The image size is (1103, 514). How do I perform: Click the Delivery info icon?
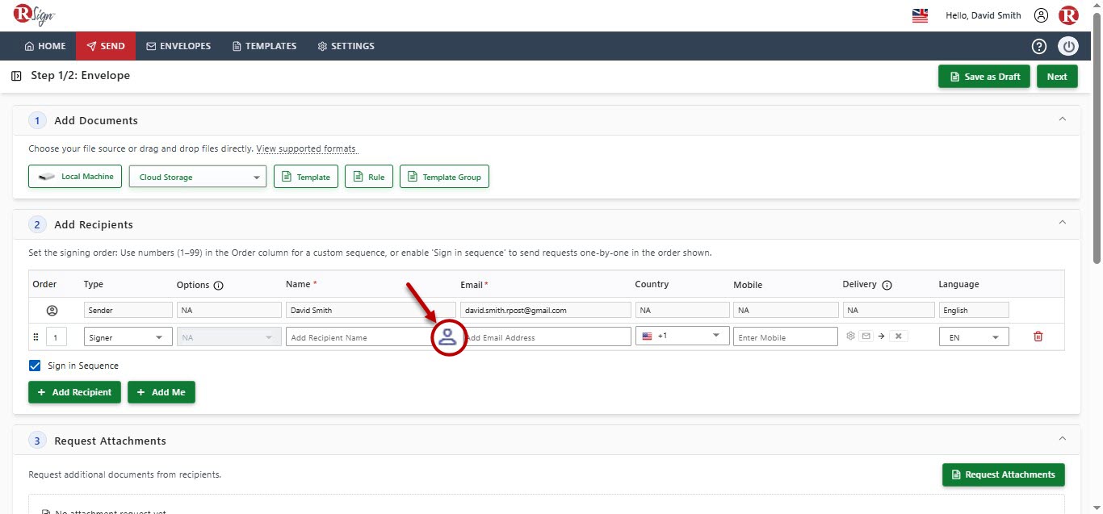coord(887,285)
